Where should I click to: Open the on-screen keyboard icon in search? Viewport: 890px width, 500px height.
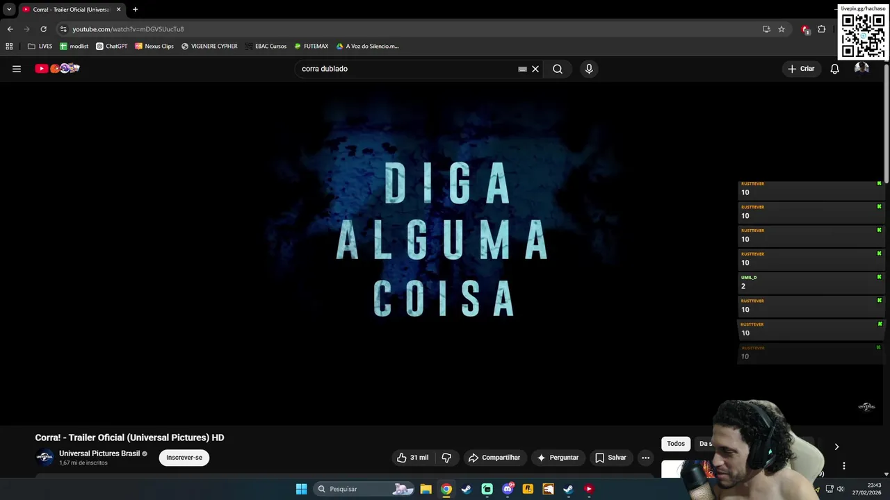(x=522, y=69)
